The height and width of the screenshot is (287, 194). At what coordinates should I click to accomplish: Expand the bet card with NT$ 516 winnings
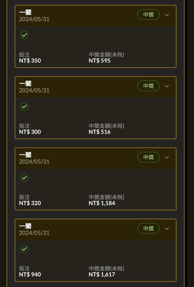[167, 86]
